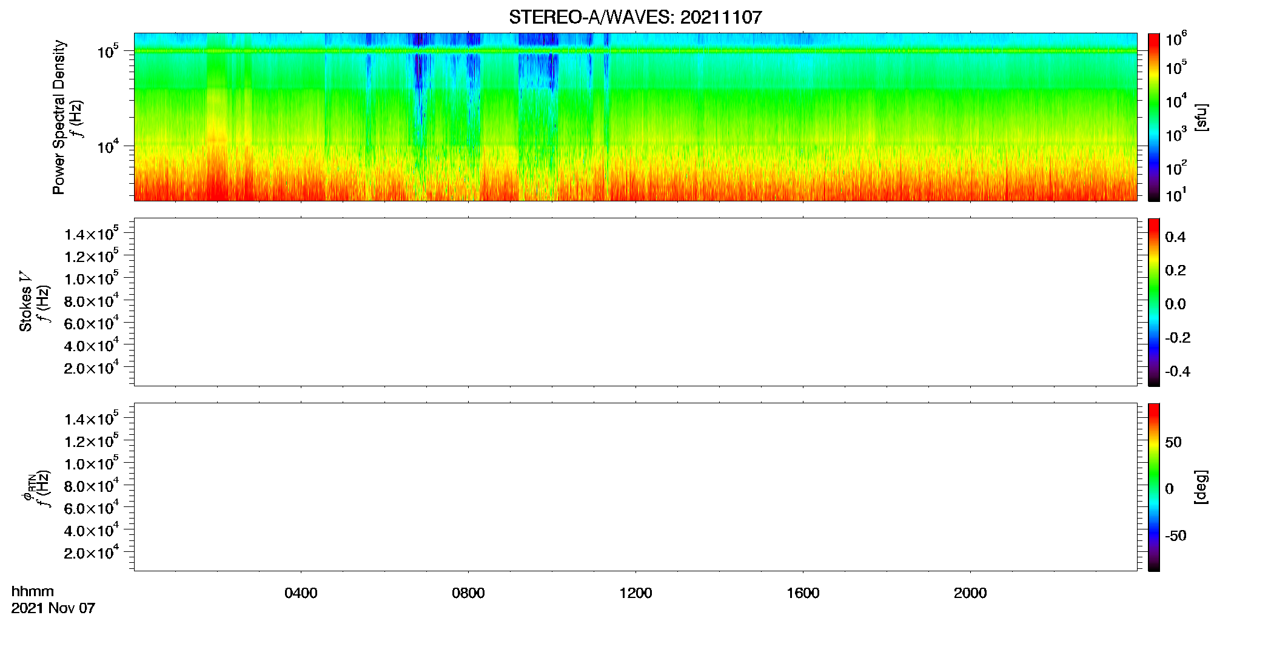The width and height of the screenshot is (1271, 655).
Task: Click the 2000 time tick label
Action: [x=970, y=593]
